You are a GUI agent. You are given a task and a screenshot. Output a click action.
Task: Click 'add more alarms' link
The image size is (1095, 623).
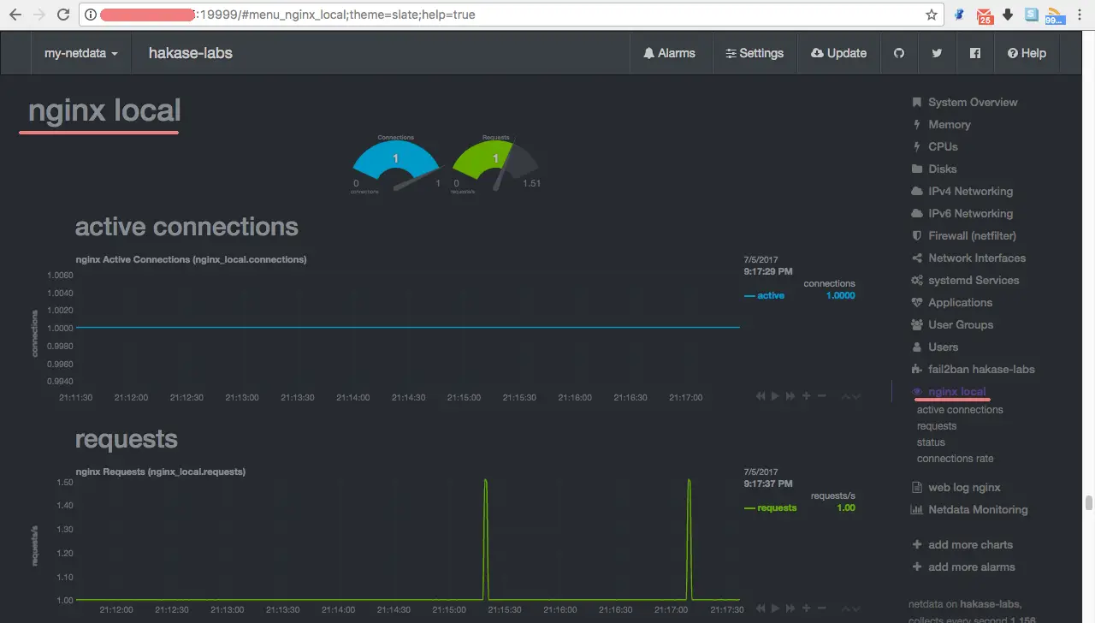[x=963, y=567]
